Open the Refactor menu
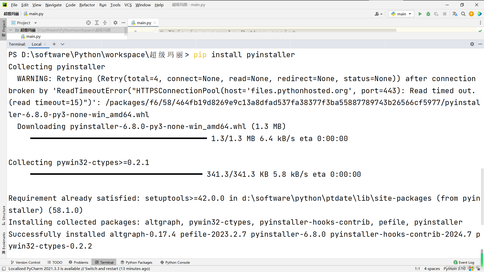 (x=87, y=5)
